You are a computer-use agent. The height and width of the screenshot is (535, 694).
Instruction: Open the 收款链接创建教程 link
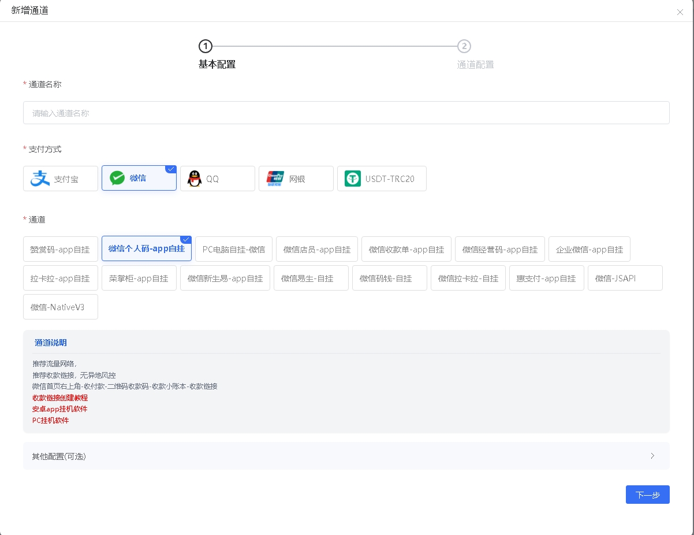pos(60,398)
